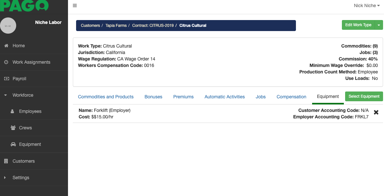Select the Home house icon
This screenshot has height=196, width=384.
tap(6, 46)
